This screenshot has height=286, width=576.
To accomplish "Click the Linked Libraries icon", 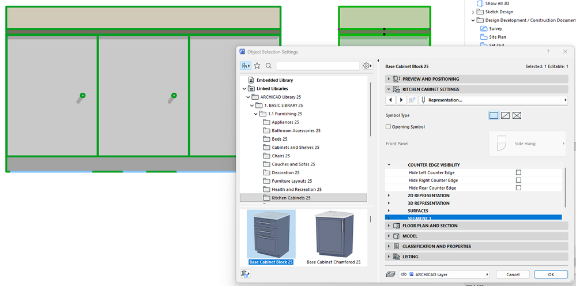I will tap(251, 88).
